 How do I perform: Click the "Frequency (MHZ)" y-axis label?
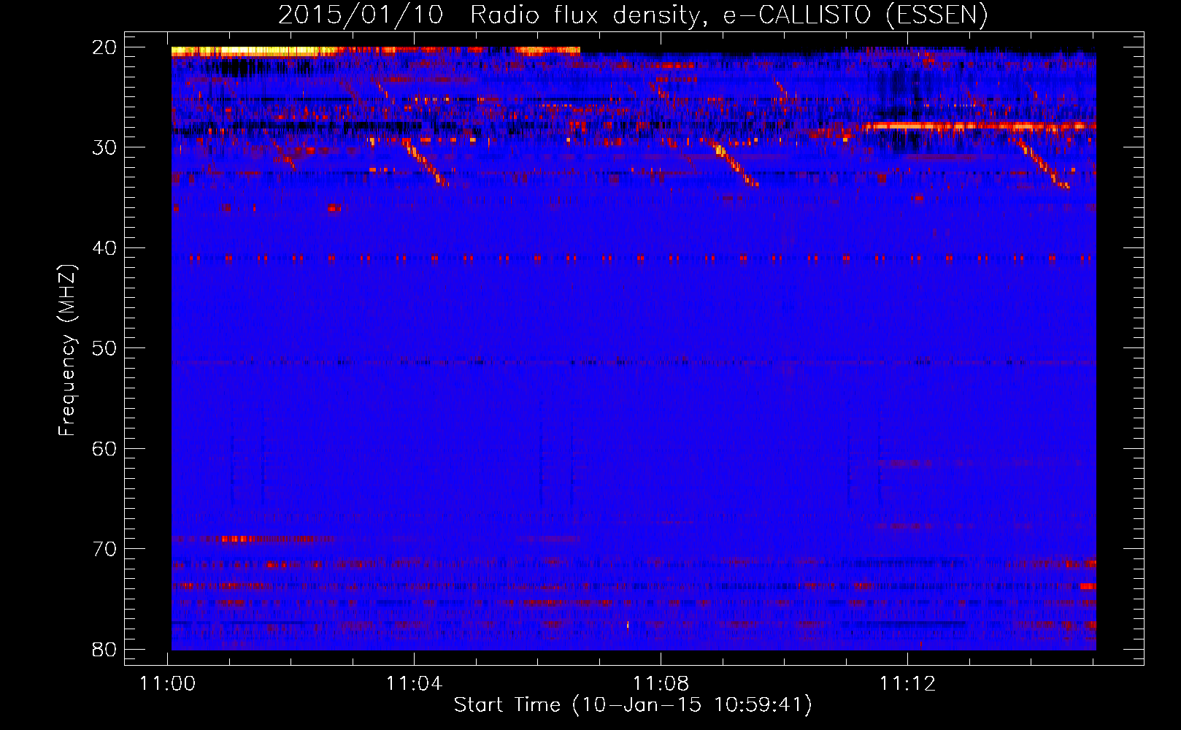point(67,350)
